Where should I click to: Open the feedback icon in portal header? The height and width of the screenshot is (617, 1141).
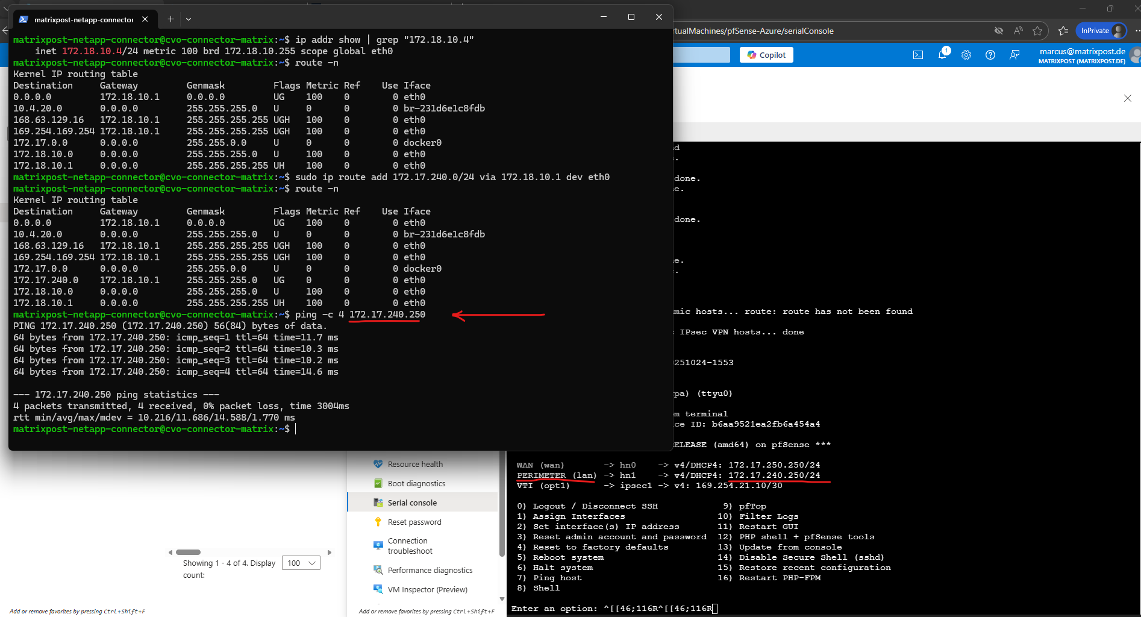1014,55
